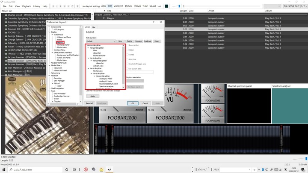
Task: Click the Rename preset button
Action: click(138, 41)
